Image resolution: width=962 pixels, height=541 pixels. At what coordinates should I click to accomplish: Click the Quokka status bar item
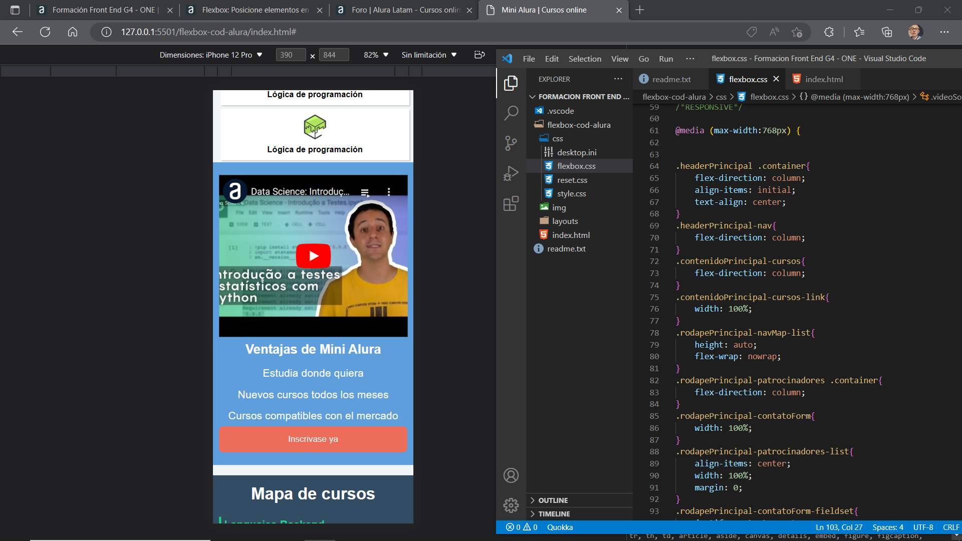click(560, 527)
